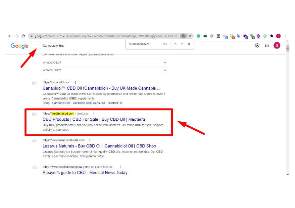Click the Cannabidiol Buy search box
Image resolution: width=295 pixels, height=208 pixels.
[x=82, y=46]
